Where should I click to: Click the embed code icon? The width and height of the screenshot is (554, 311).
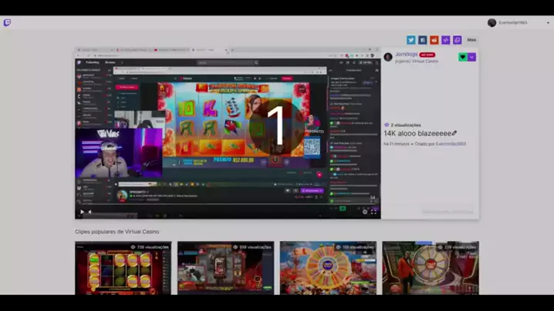pyautogui.click(x=446, y=40)
